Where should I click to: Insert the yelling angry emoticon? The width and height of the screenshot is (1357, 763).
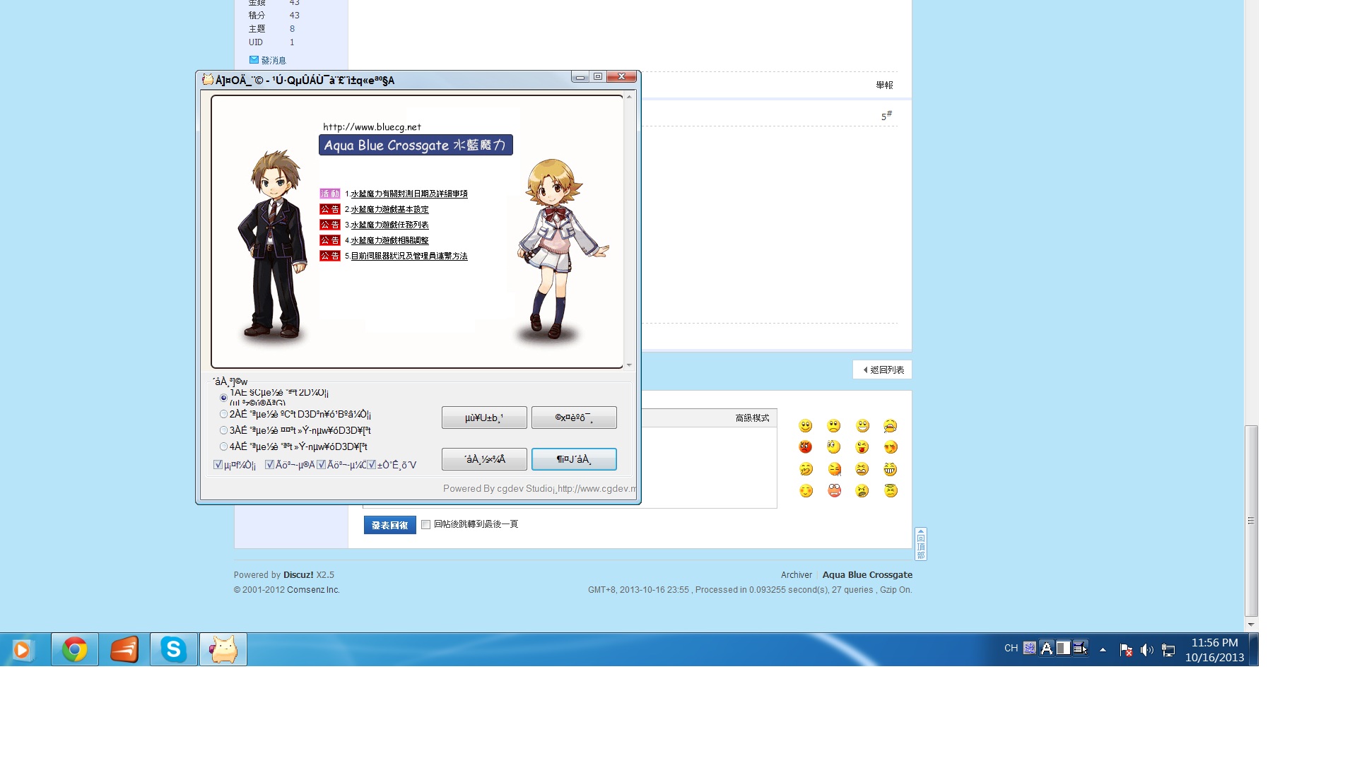(862, 491)
